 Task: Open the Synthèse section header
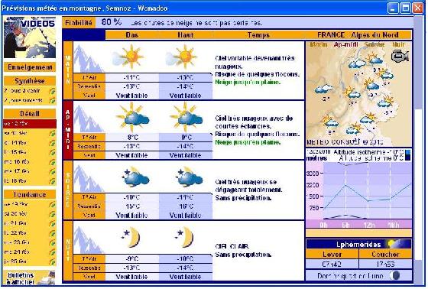[x=30, y=81]
